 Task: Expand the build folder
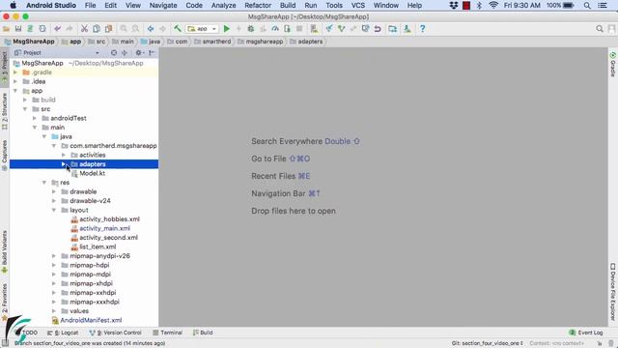[x=25, y=100]
